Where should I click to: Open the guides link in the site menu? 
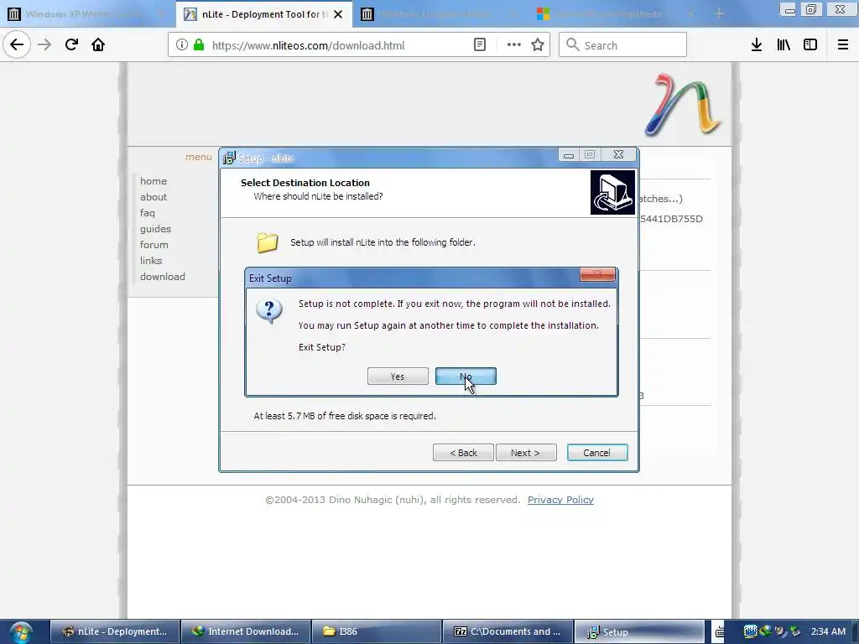pos(155,228)
